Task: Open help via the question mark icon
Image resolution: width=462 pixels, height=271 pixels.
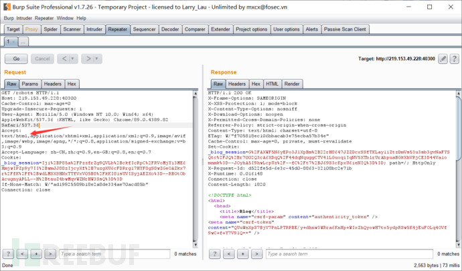Action: pos(453,59)
